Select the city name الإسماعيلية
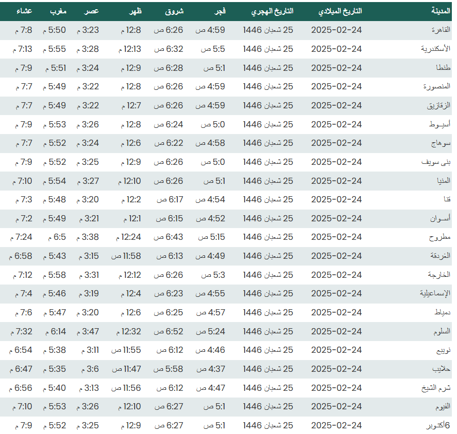Screen dimensions: 457x434 pos(435,293)
